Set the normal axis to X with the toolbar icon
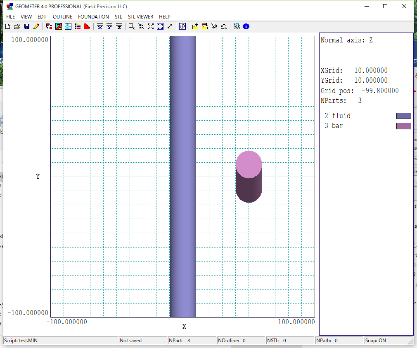The image size is (417, 348). pos(100,26)
